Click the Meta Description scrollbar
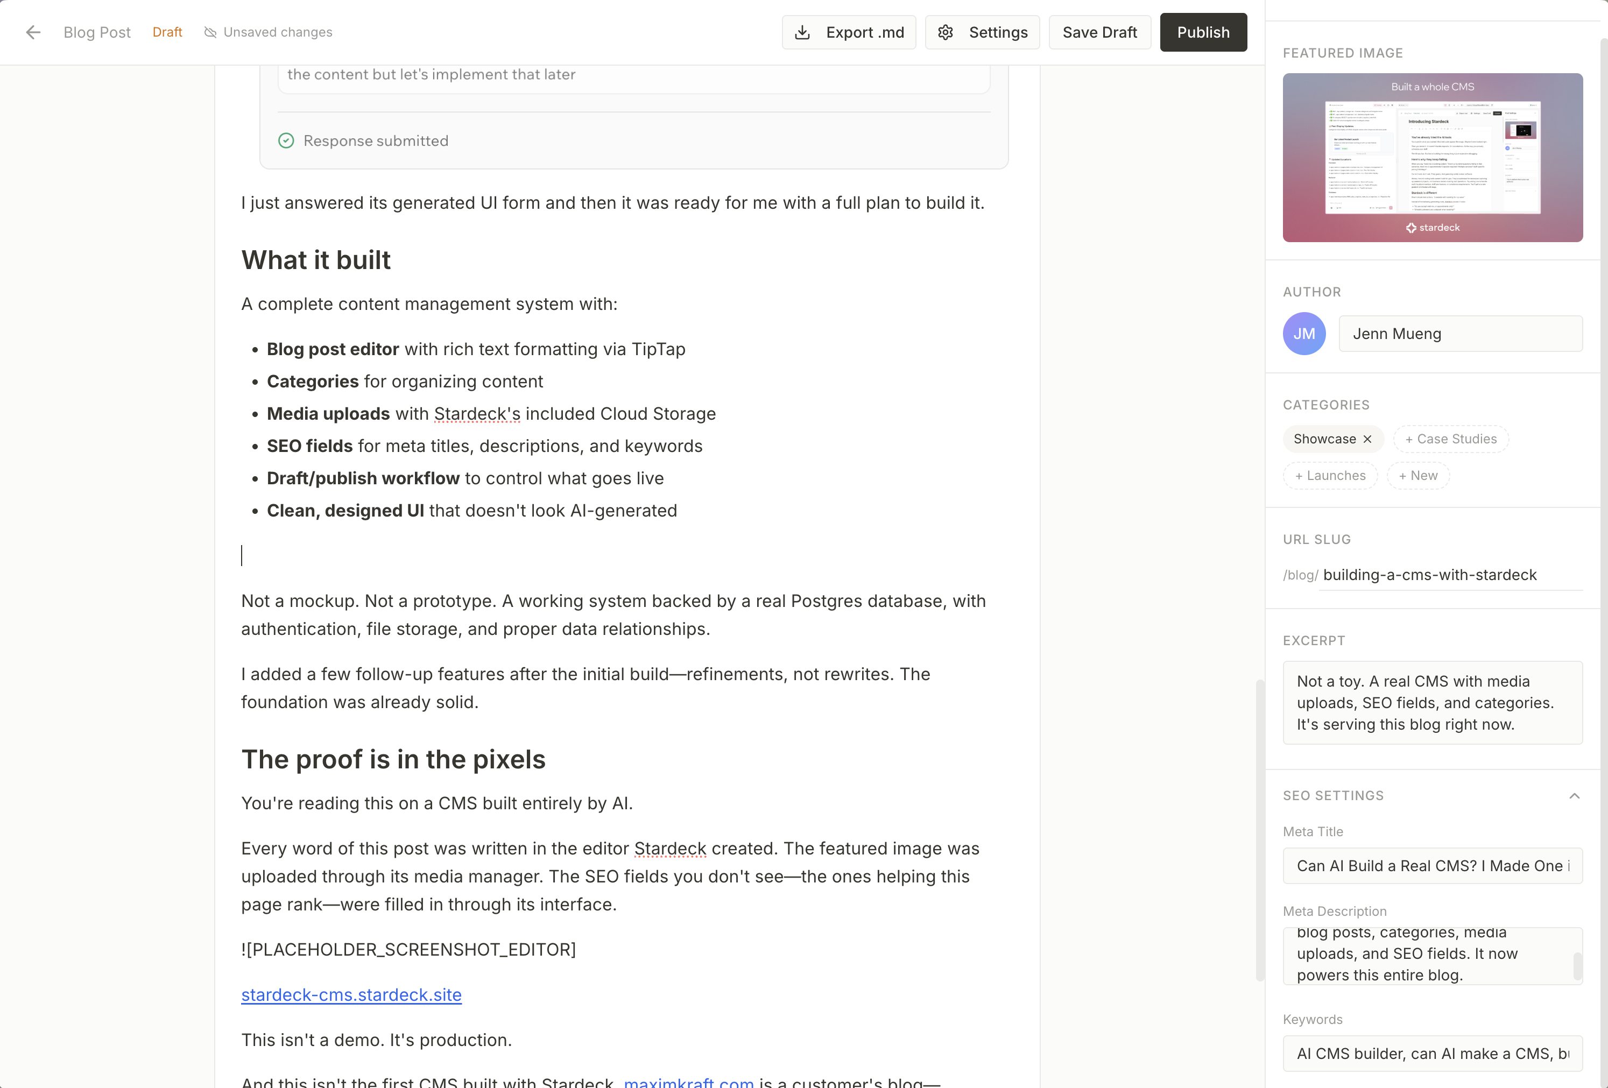This screenshot has height=1088, width=1608. (x=1577, y=965)
